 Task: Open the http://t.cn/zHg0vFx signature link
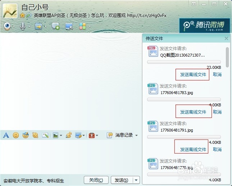pos(147,15)
